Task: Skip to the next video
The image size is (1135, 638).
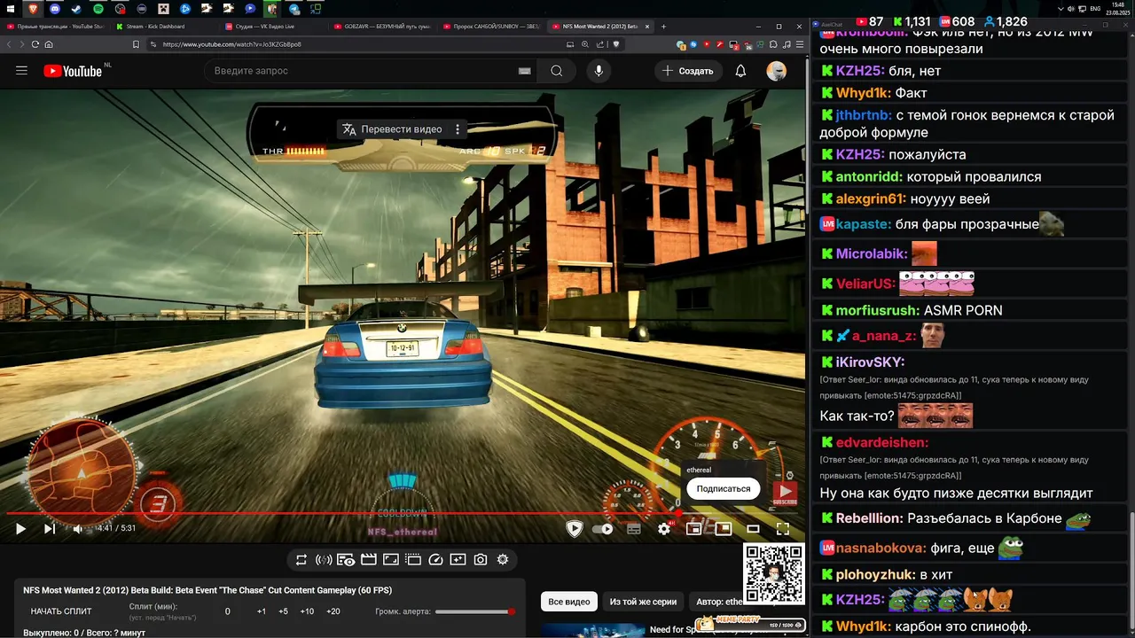Action: click(50, 529)
